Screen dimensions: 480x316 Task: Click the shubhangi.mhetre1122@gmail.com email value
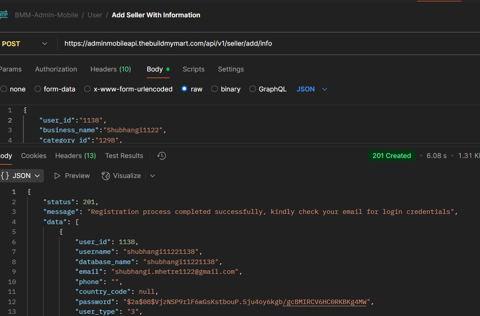click(x=175, y=272)
